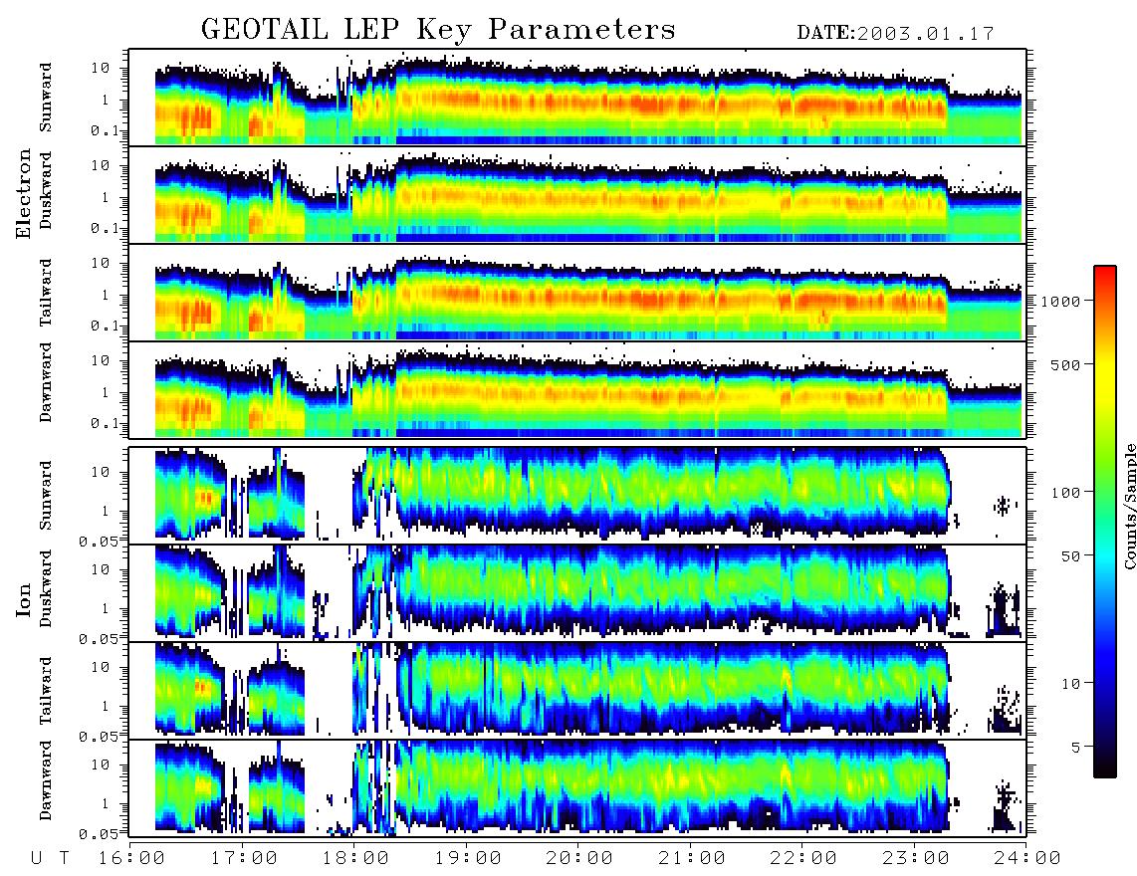Click the 23:00 time tick label
The image size is (1137, 876).
click(x=916, y=858)
